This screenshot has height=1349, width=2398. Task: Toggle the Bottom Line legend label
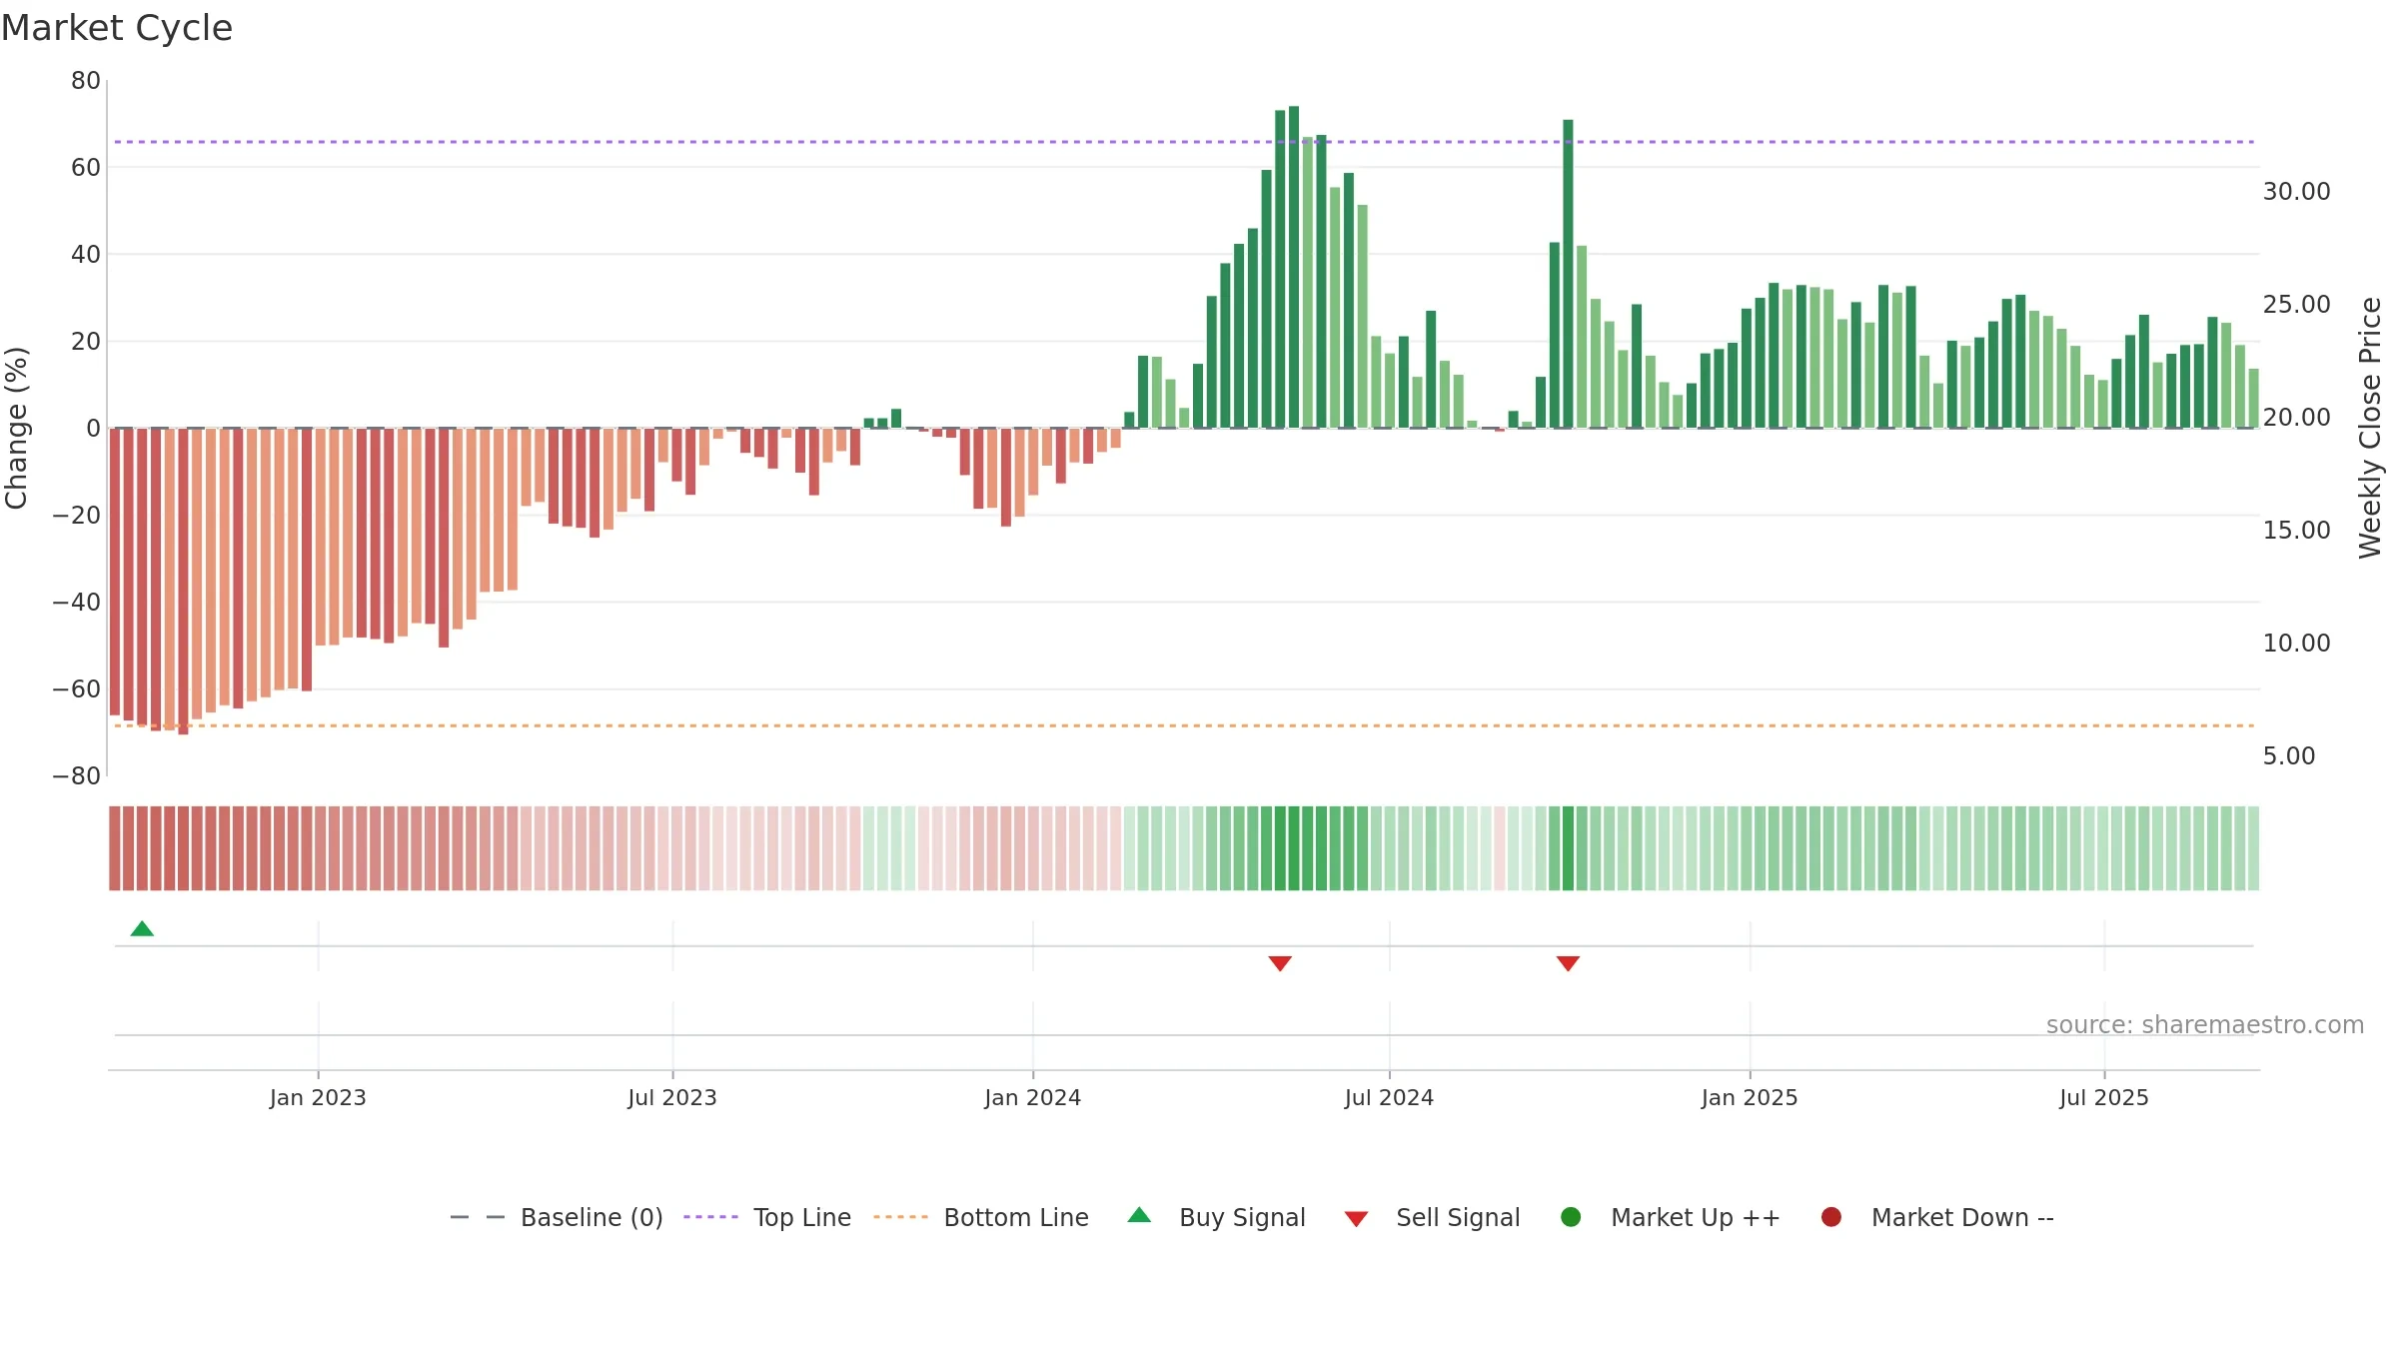tap(1016, 1217)
